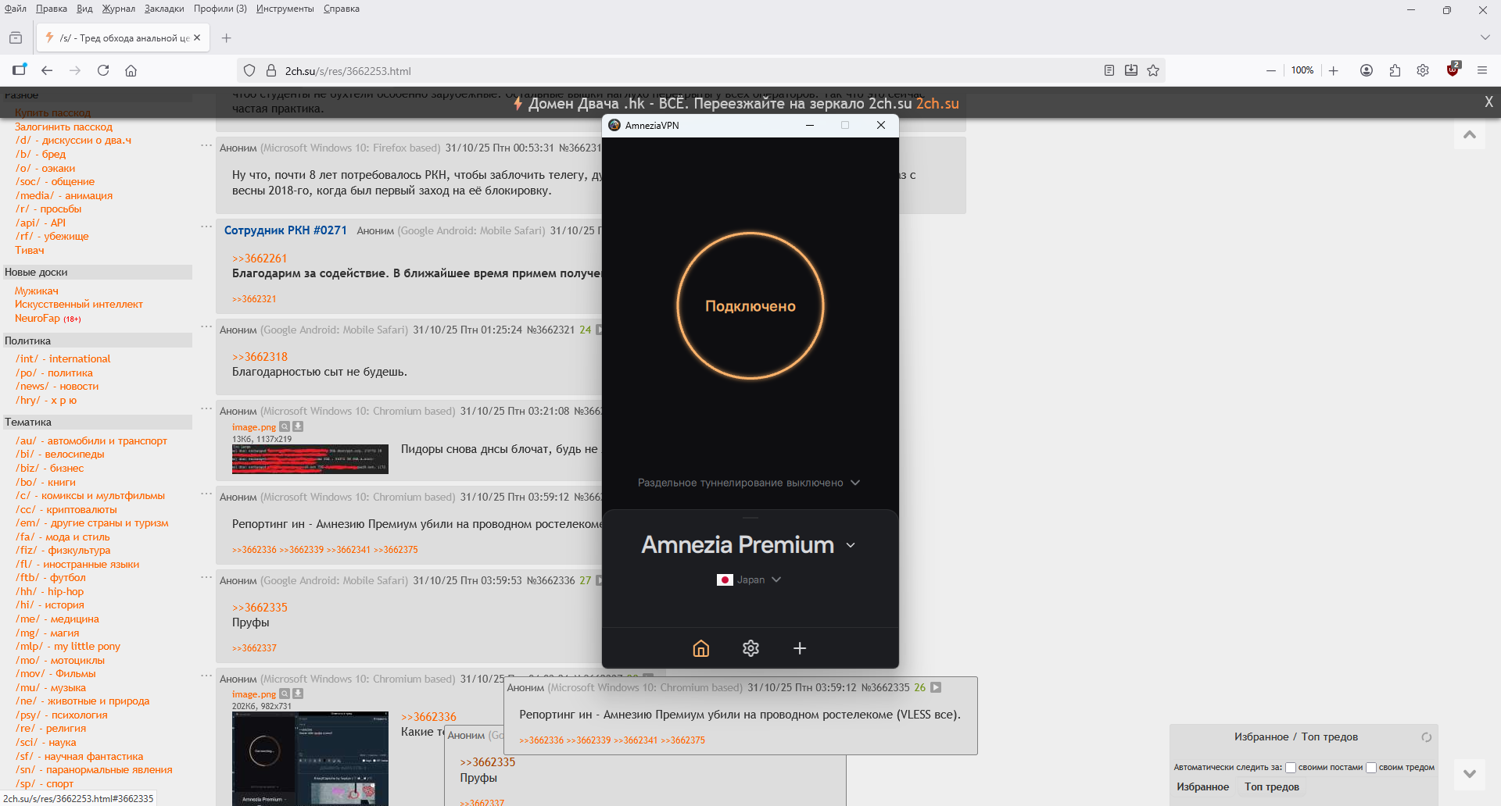
Task: Toggle Reader View in address bar
Action: [1109, 70]
